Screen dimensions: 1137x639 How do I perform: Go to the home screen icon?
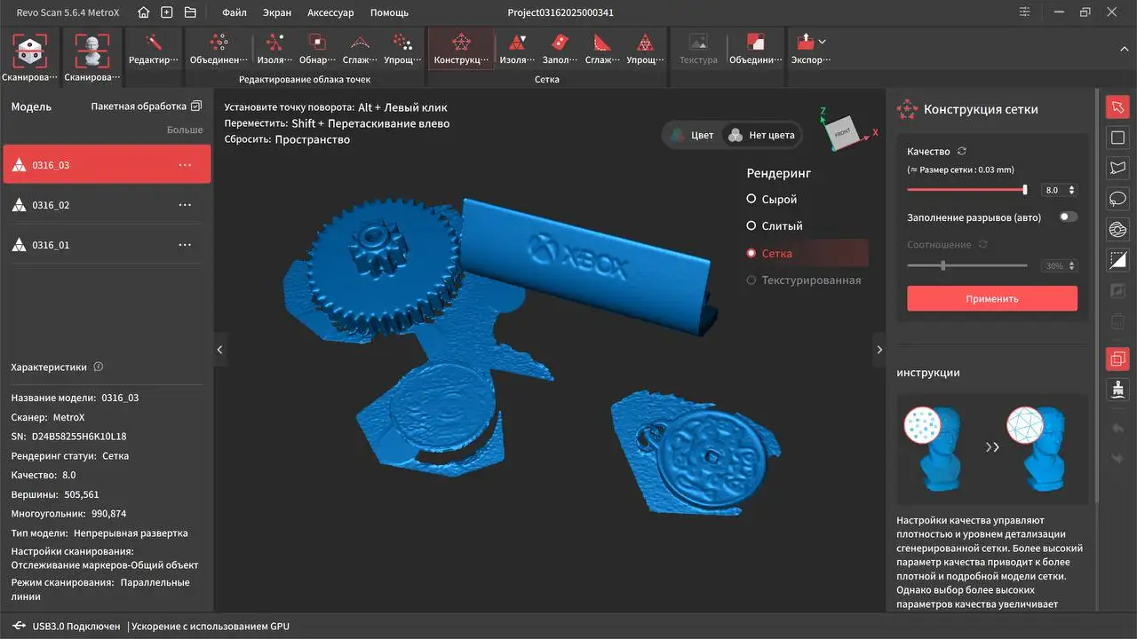(144, 12)
